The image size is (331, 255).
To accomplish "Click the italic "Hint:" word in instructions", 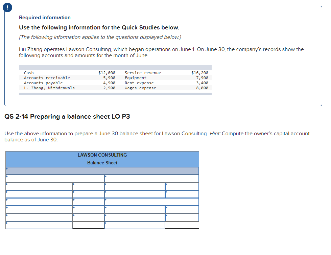I will tap(215, 134).
